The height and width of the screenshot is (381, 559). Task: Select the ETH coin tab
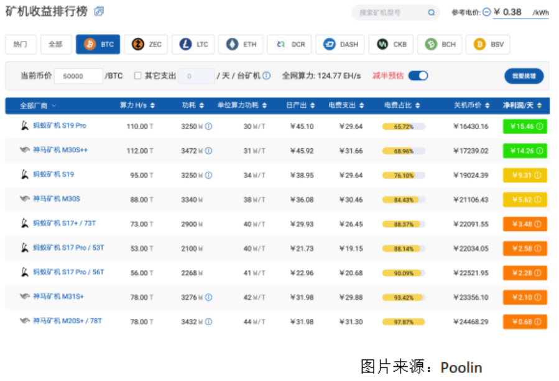(x=242, y=45)
